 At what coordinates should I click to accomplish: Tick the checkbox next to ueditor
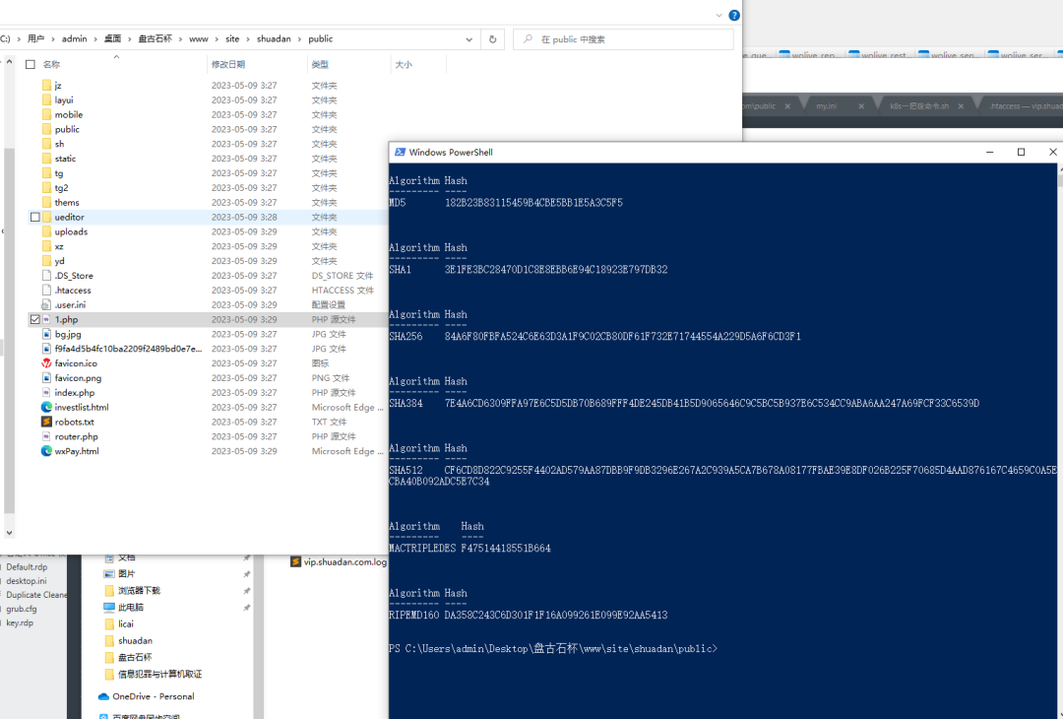coord(35,217)
